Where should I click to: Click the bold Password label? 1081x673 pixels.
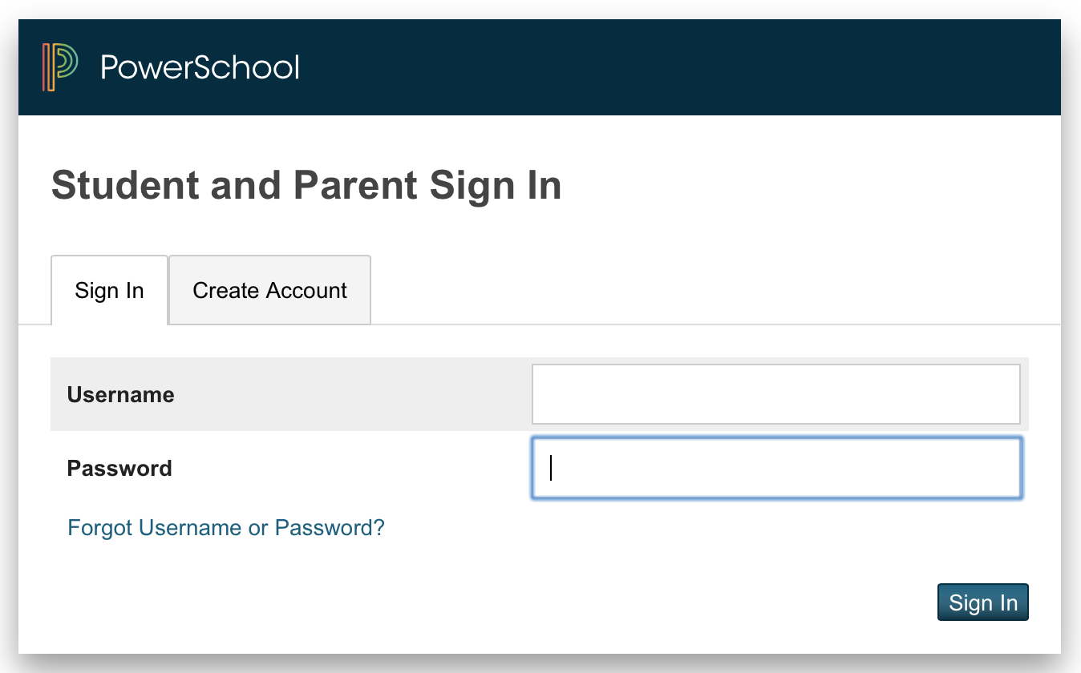[119, 468]
